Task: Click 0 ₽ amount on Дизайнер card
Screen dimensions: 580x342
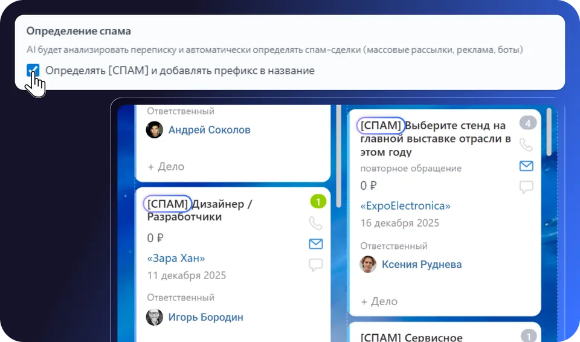Action: click(155, 238)
